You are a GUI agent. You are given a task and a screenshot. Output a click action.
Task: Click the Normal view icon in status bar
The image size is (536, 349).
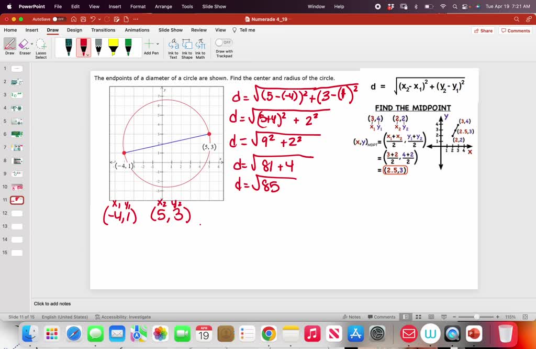406,317
